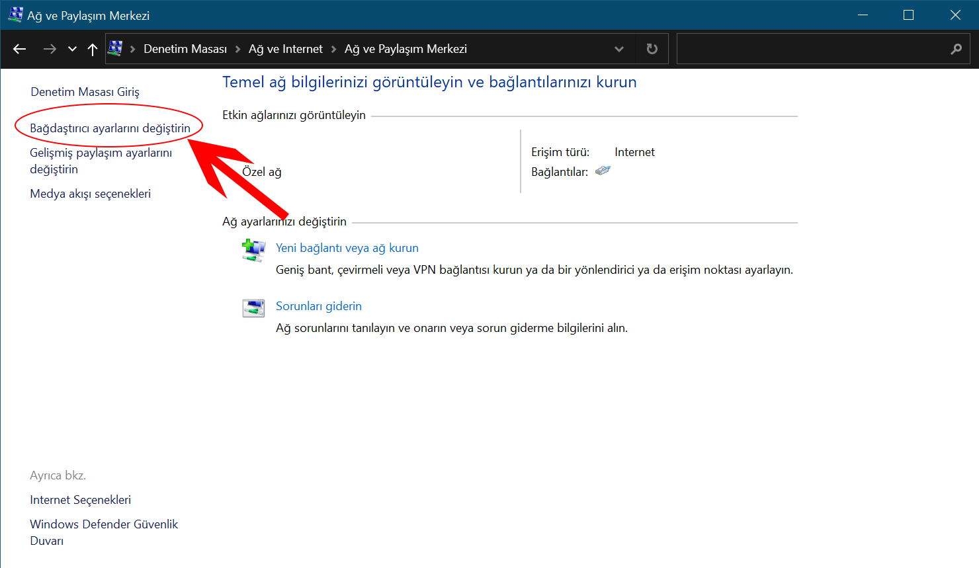
Task: Open Internet Seçenekleri from the sidebar
Action: click(x=80, y=500)
